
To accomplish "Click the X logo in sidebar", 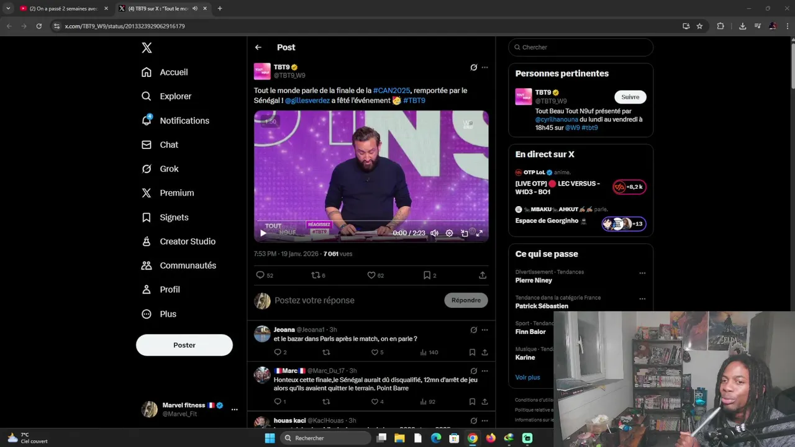I will point(147,48).
